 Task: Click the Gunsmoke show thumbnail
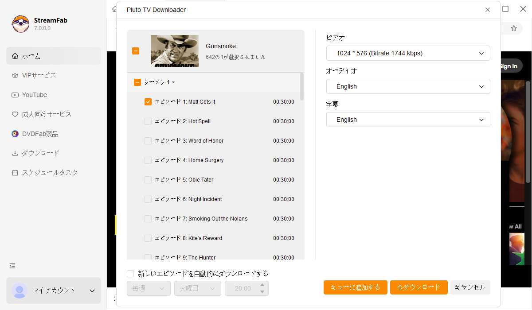pos(175,51)
